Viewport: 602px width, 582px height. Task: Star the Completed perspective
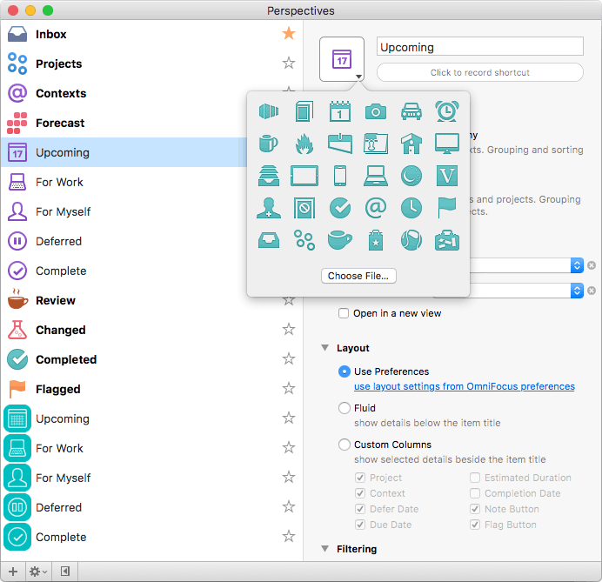(289, 359)
